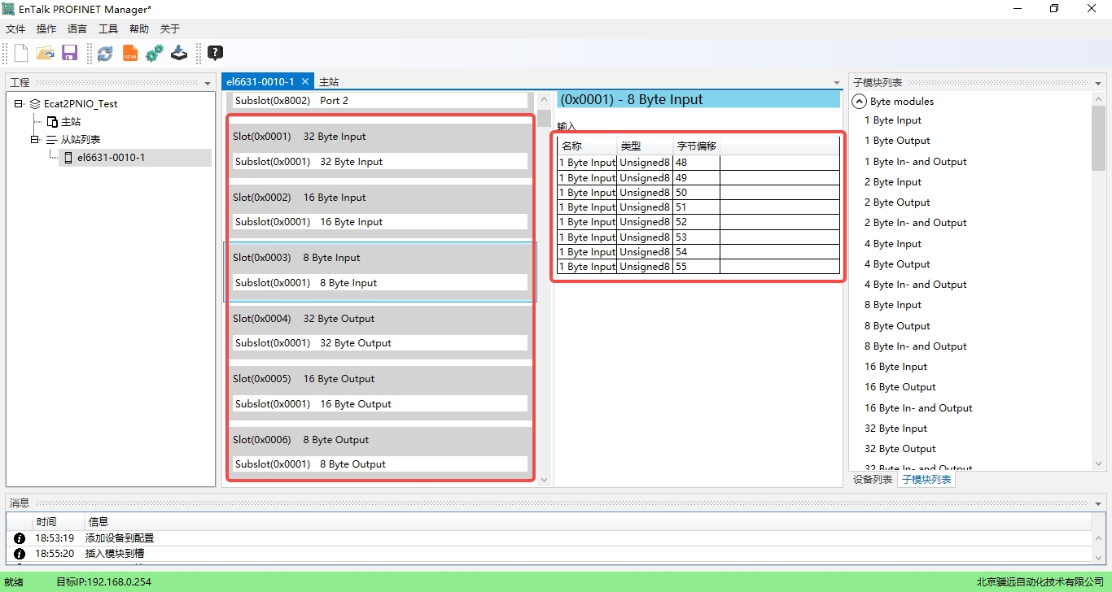Save the project with the floppy disk icon
This screenshot has width=1112, height=592.
coord(69,54)
